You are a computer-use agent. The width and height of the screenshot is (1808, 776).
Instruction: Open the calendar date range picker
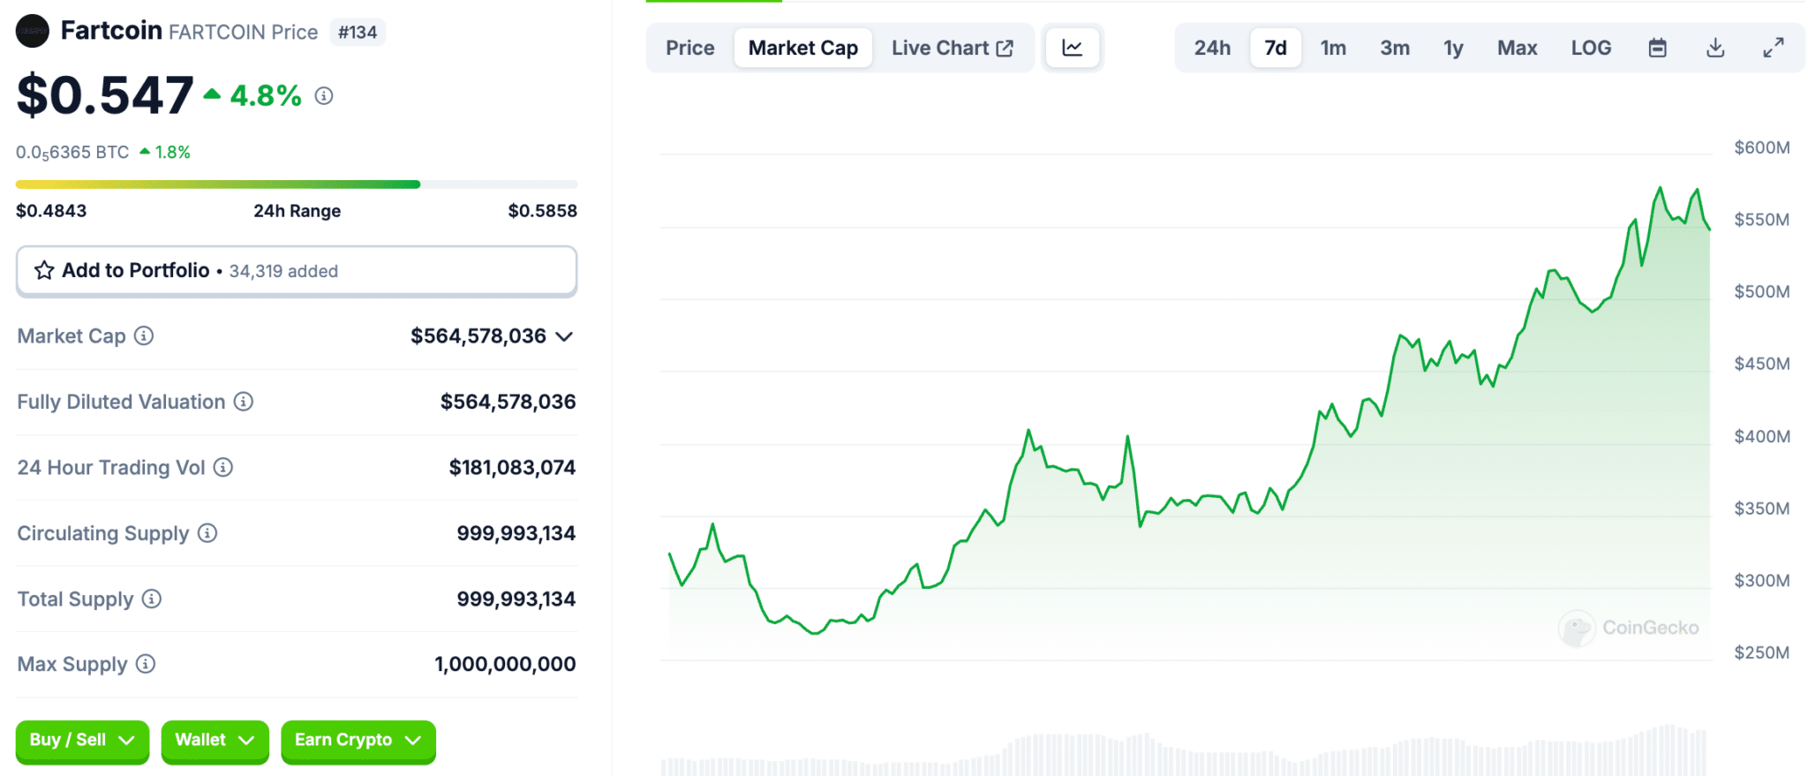point(1658,48)
